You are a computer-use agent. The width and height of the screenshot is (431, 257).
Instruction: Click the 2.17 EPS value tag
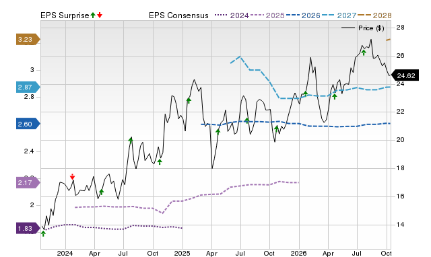click(x=28, y=182)
